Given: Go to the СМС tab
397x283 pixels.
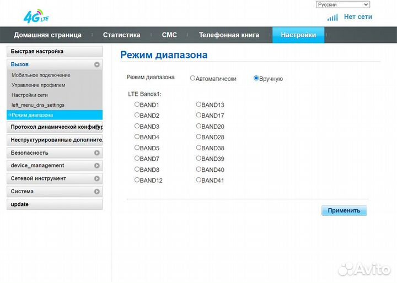Looking at the screenshot, I should (x=169, y=35).
